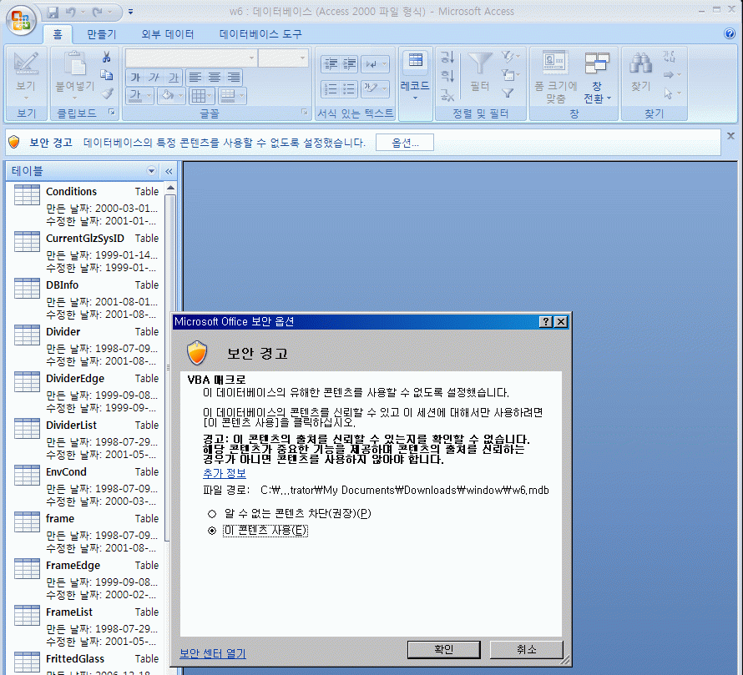Click the Office button logo
743x675 pixels.
click(22, 20)
